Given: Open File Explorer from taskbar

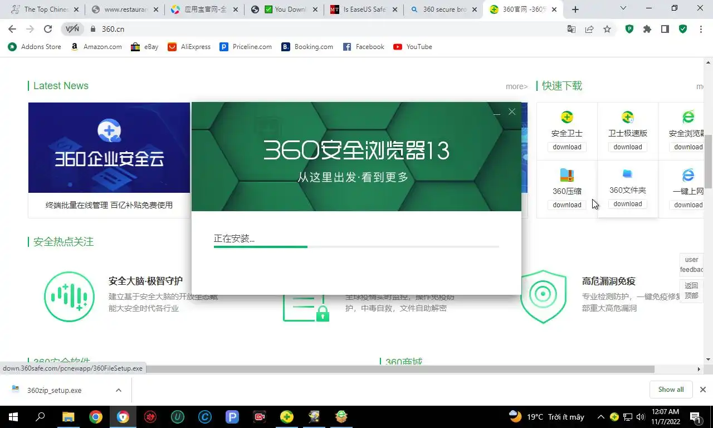Looking at the screenshot, I should tap(68, 416).
